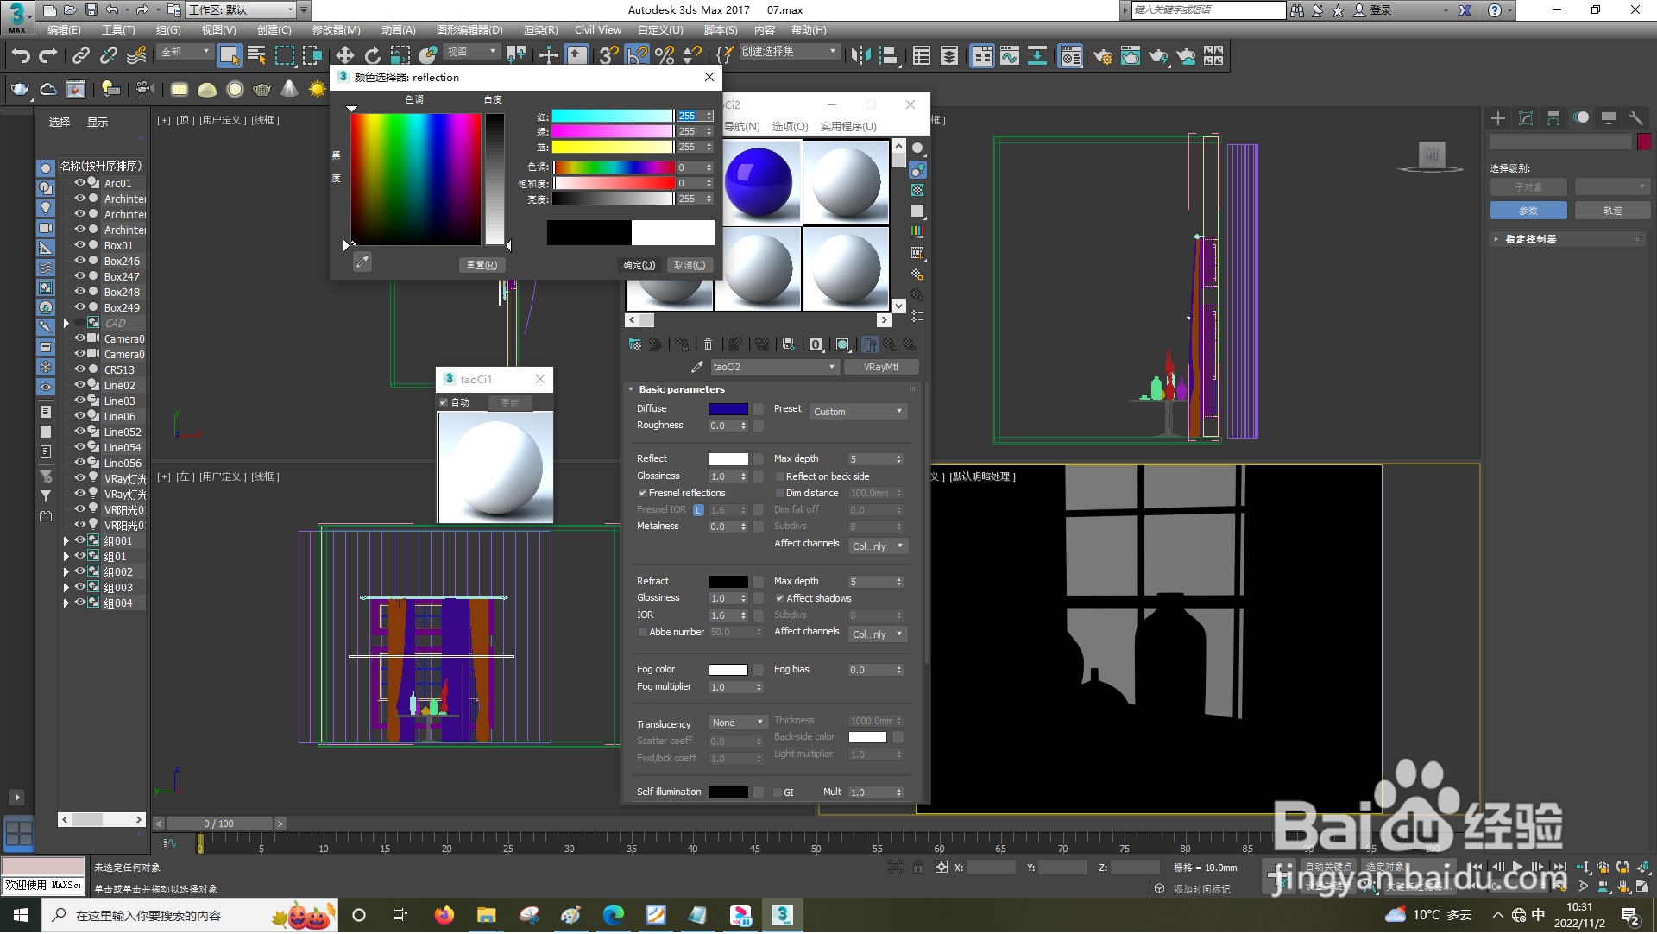Activate the Select and Rotate tool

(373, 56)
